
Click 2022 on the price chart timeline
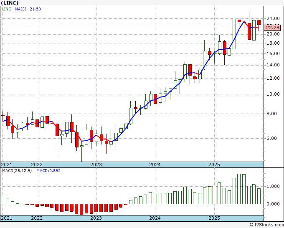[x=37, y=165]
